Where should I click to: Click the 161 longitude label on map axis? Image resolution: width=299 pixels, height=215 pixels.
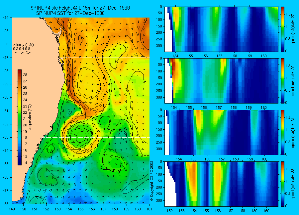click(x=149, y=209)
